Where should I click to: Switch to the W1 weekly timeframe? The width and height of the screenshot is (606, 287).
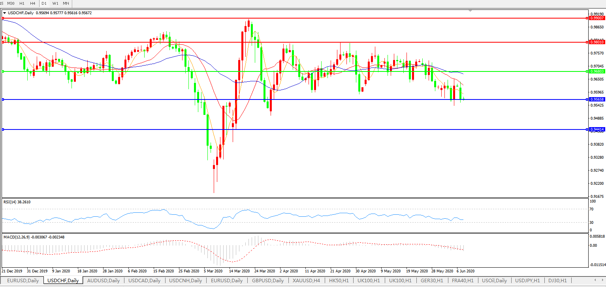click(x=55, y=3)
